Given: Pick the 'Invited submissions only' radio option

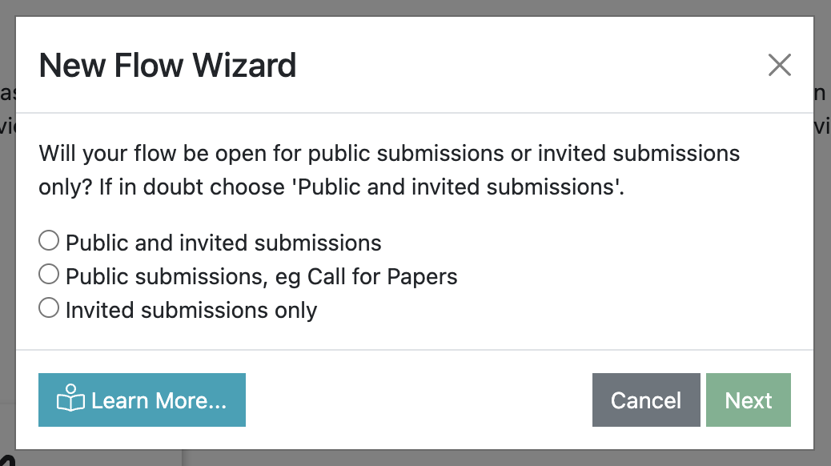Looking at the screenshot, I should pyautogui.click(x=49, y=308).
